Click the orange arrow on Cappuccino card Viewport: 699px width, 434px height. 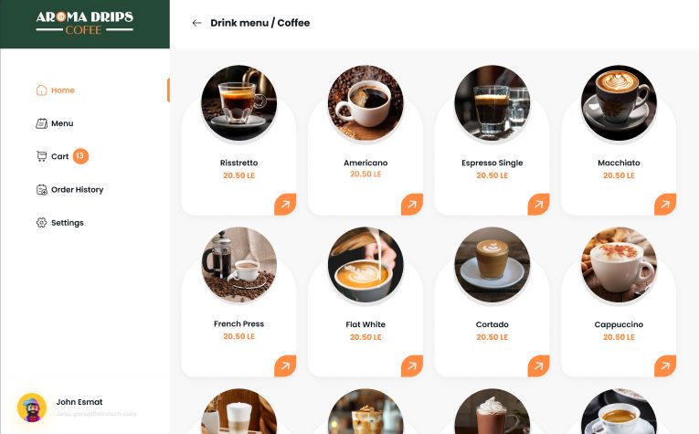click(665, 365)
